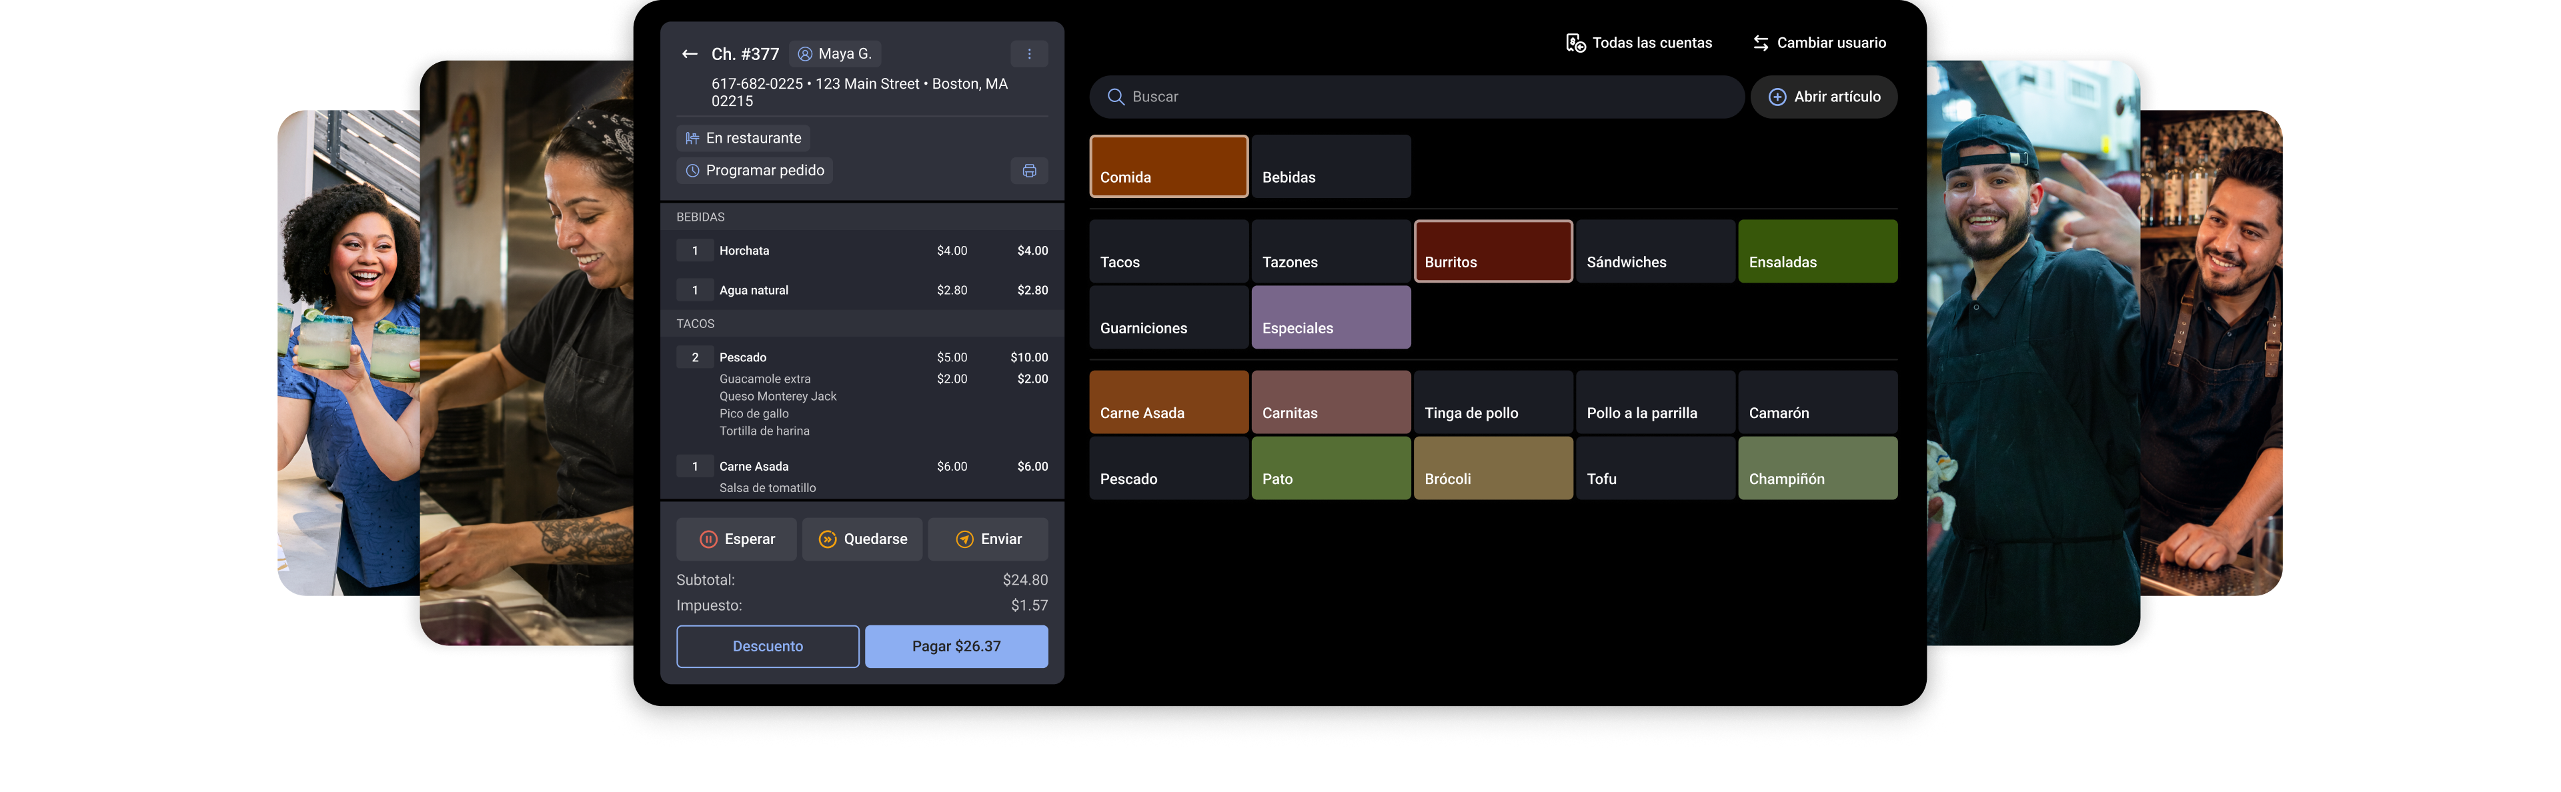Open the green Ensaladas subcategory
This screenshot has height=792, width=2561.
tap(1818, 251)
